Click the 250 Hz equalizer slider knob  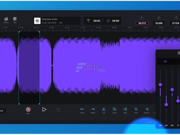pos(166,105)
